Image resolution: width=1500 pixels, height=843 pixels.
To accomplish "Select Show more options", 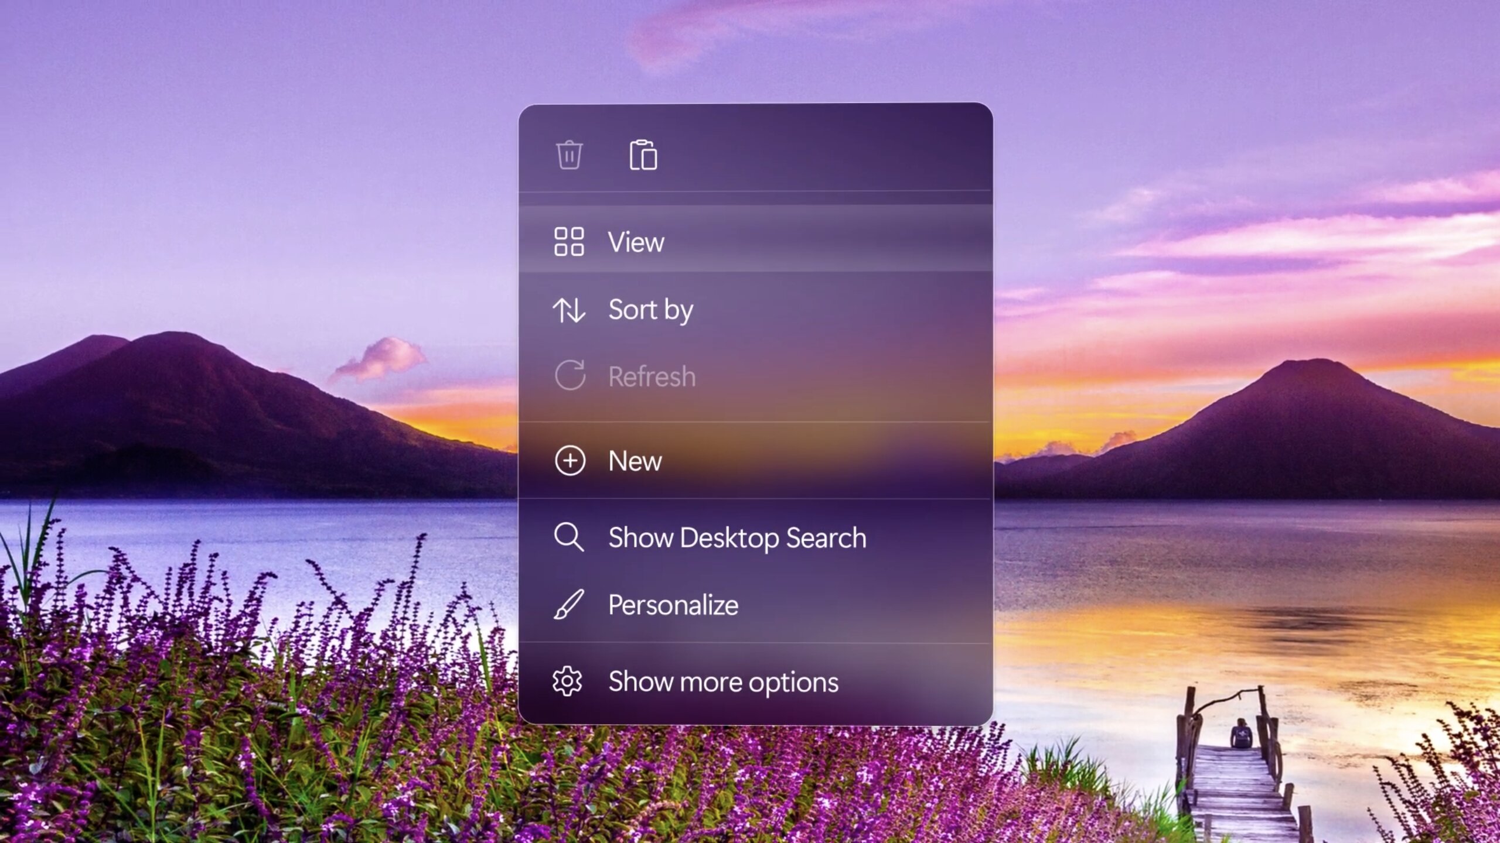I will click(755, 681).
